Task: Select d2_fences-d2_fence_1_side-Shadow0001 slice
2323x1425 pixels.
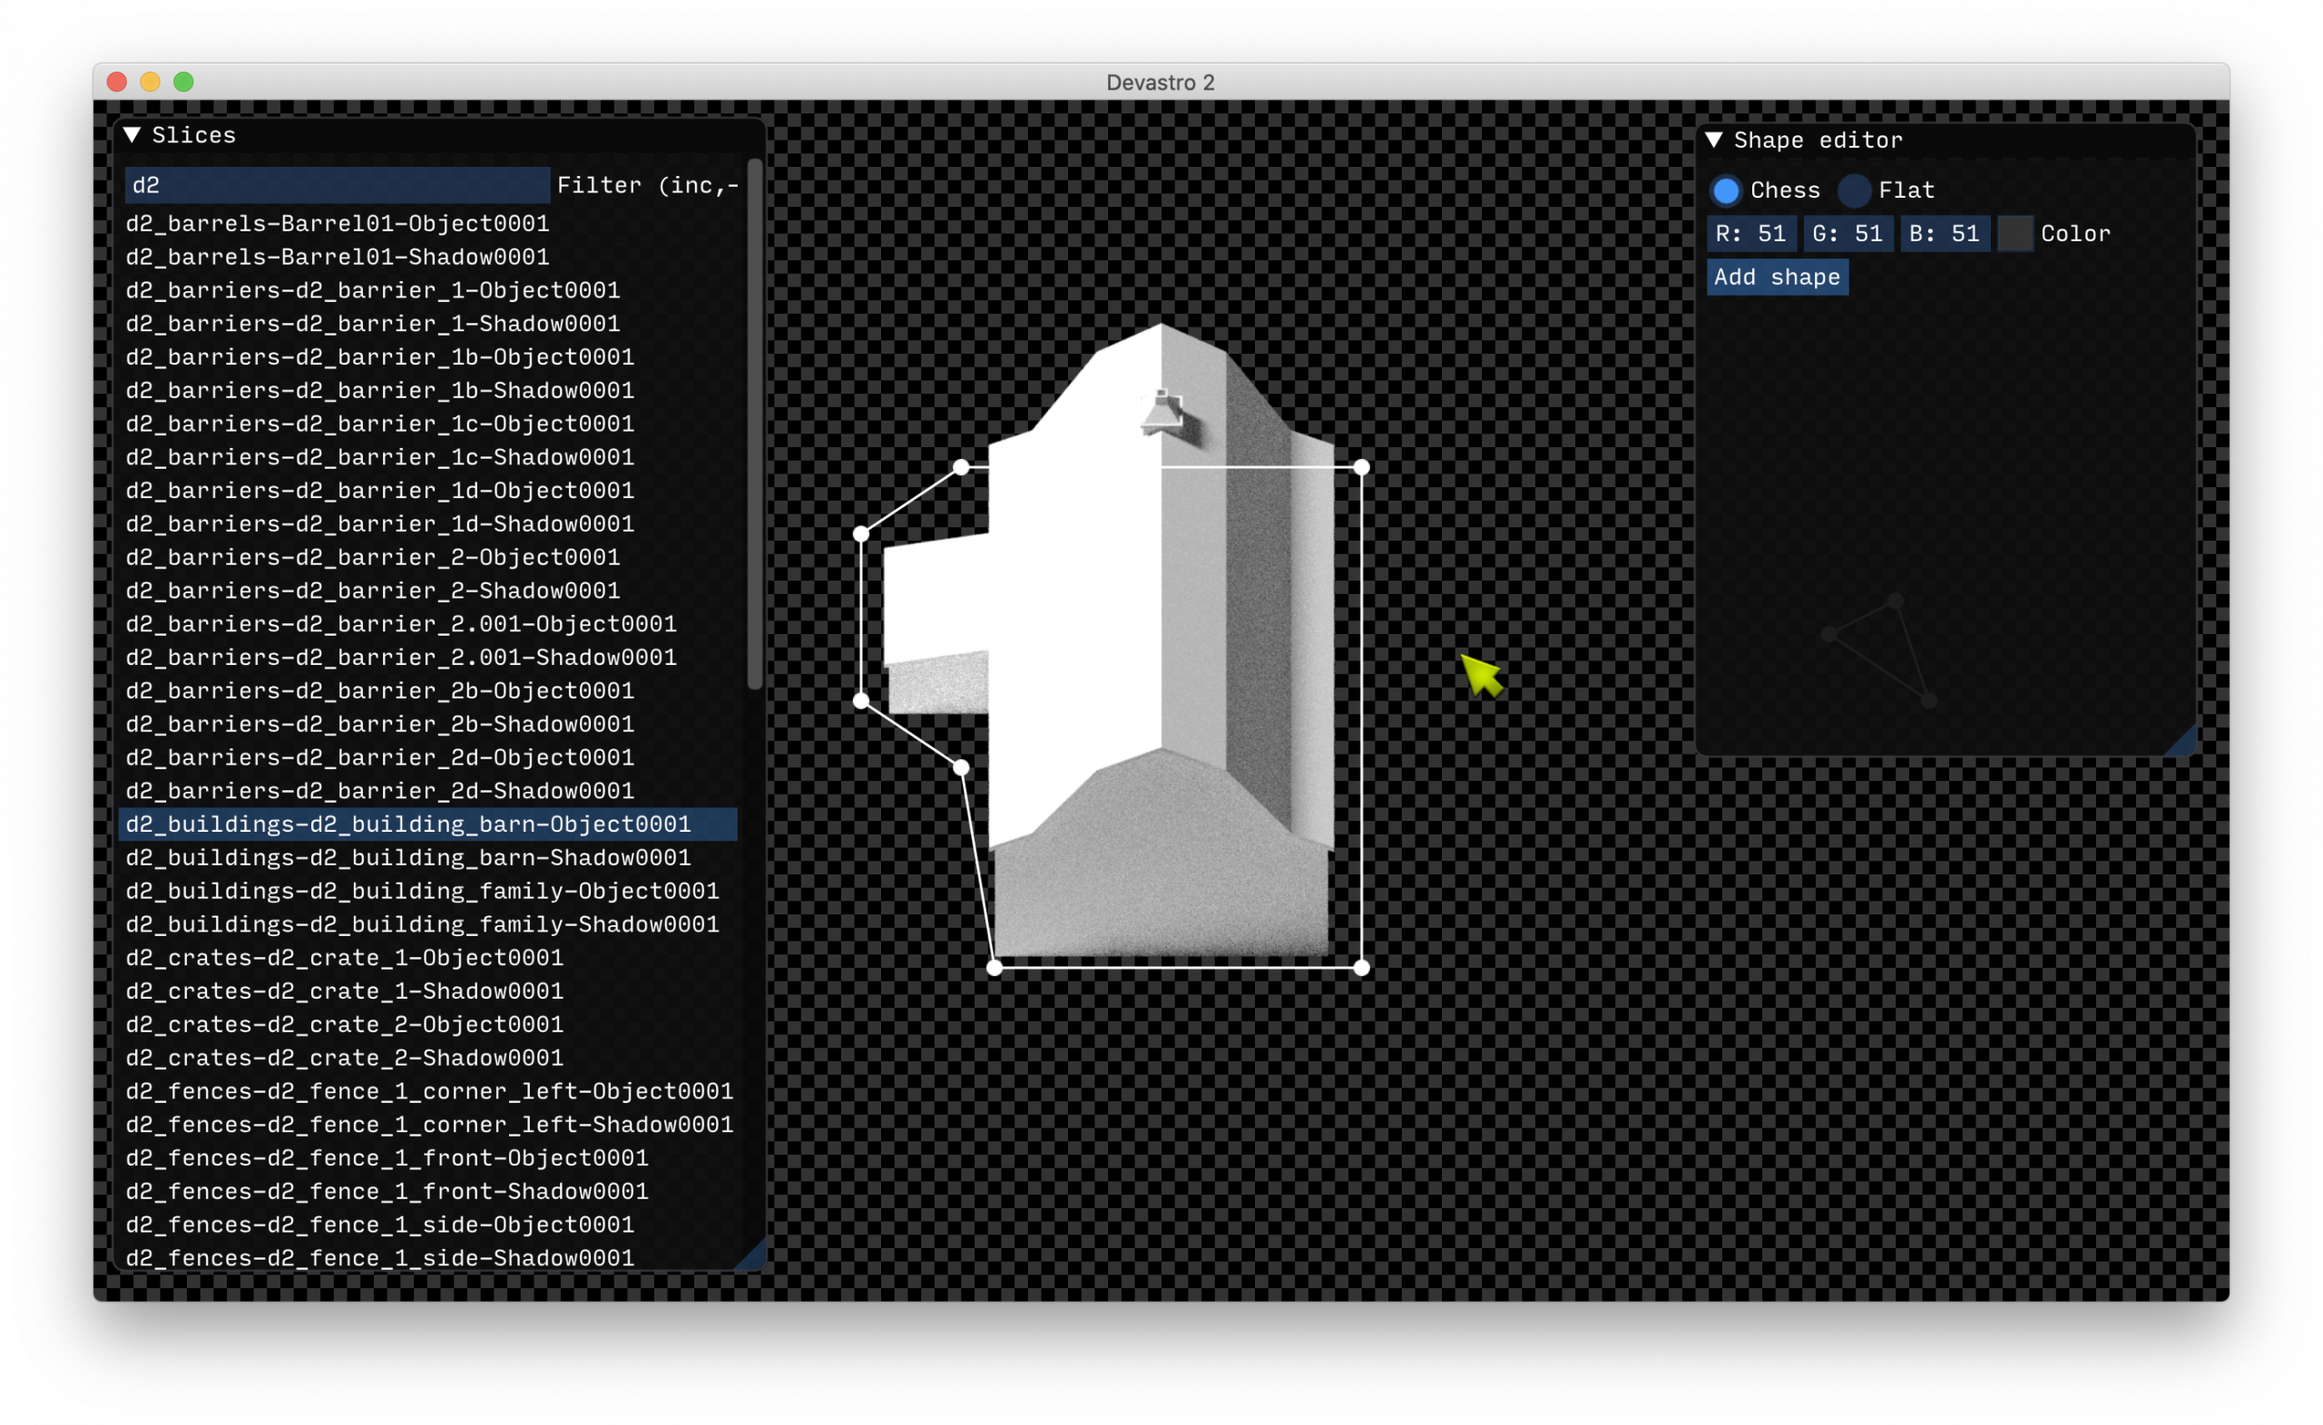Action: coord(429,1258)
